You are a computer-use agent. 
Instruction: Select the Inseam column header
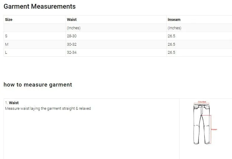tap(174, 20)
